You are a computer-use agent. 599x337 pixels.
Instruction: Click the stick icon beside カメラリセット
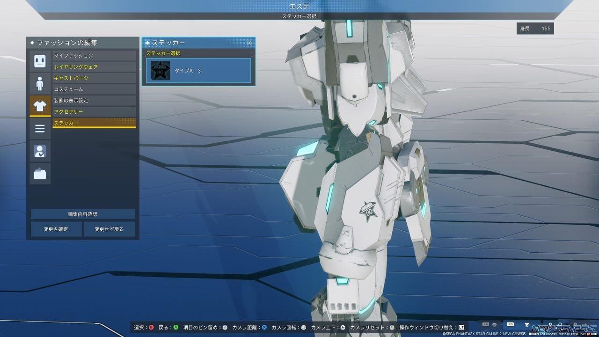392,328
